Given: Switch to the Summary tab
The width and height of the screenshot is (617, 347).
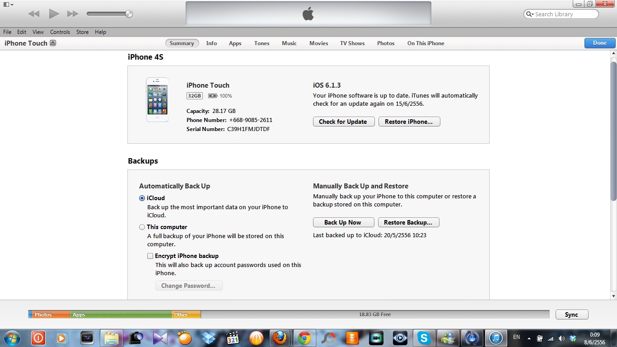Looking at the screenshot, I should pos(182,43).
